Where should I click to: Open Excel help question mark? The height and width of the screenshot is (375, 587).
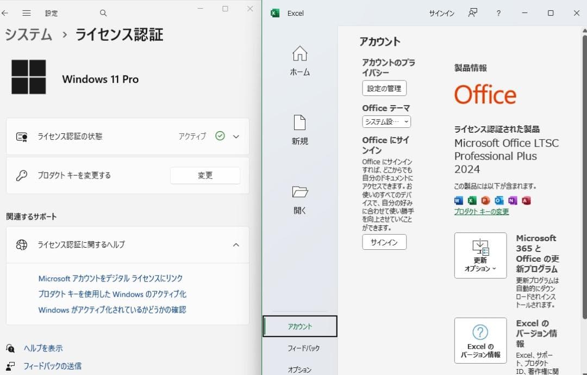coord(498,13)
